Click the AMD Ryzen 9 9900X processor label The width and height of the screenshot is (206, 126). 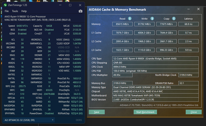pyautogui.click(x=25, y=16)
